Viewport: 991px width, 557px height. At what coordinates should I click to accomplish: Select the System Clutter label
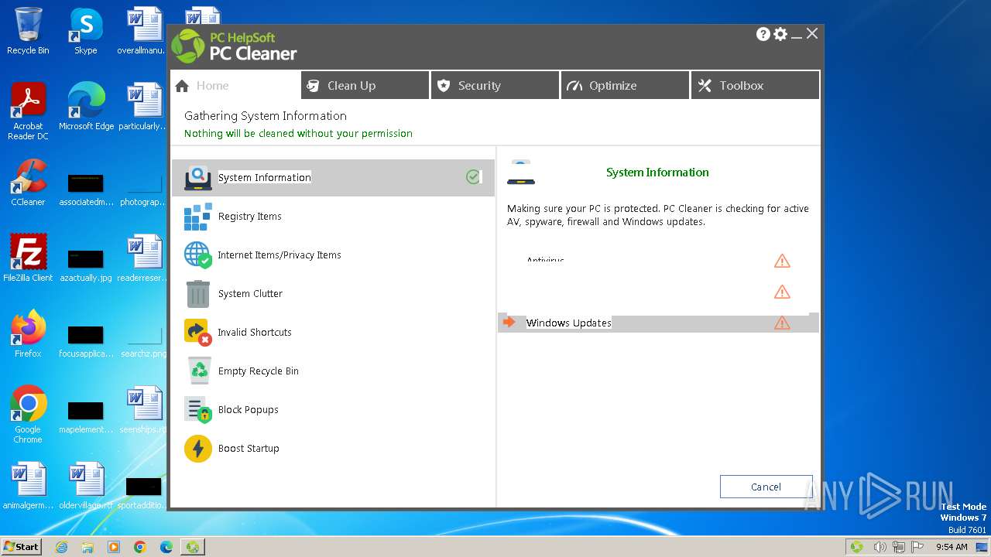click(x=250, y=294)
